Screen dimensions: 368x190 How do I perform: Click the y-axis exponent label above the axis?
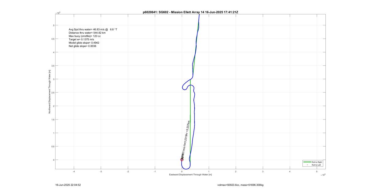click(x=58, y=13)
